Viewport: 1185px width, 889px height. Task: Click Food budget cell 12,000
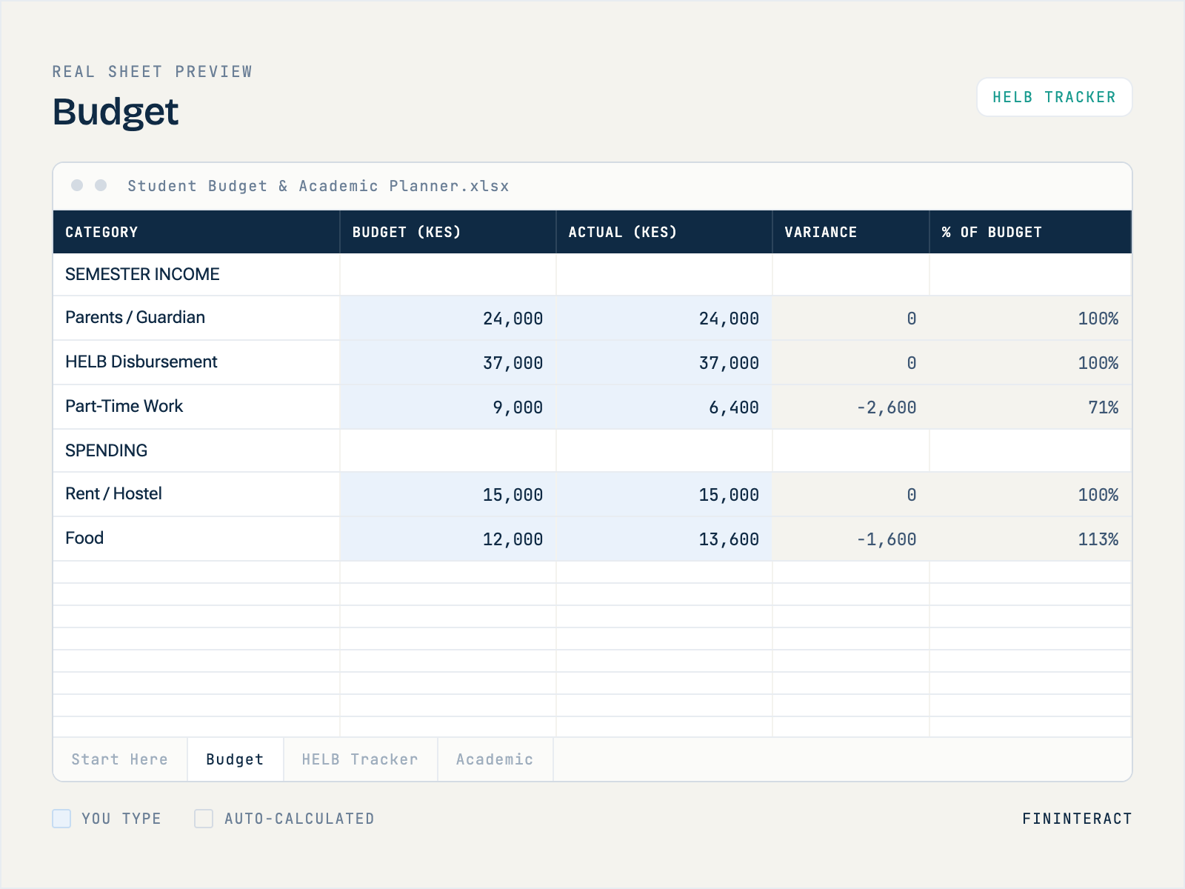click(448, 539)
